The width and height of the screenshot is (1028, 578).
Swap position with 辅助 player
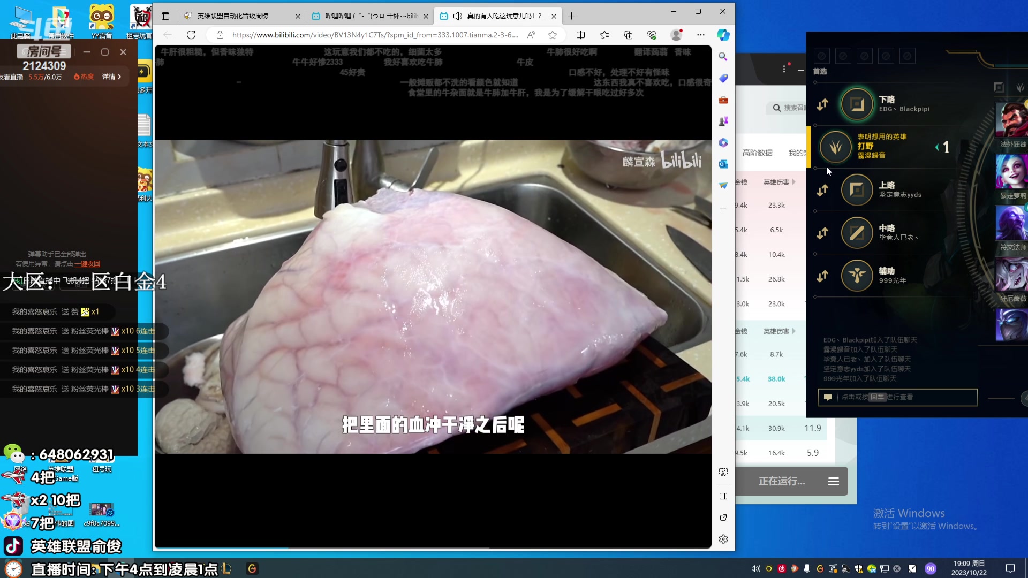(x=822, y=276)
